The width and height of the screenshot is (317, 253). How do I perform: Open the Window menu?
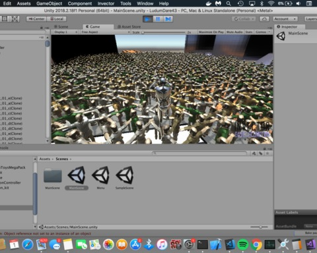[145, 3]
